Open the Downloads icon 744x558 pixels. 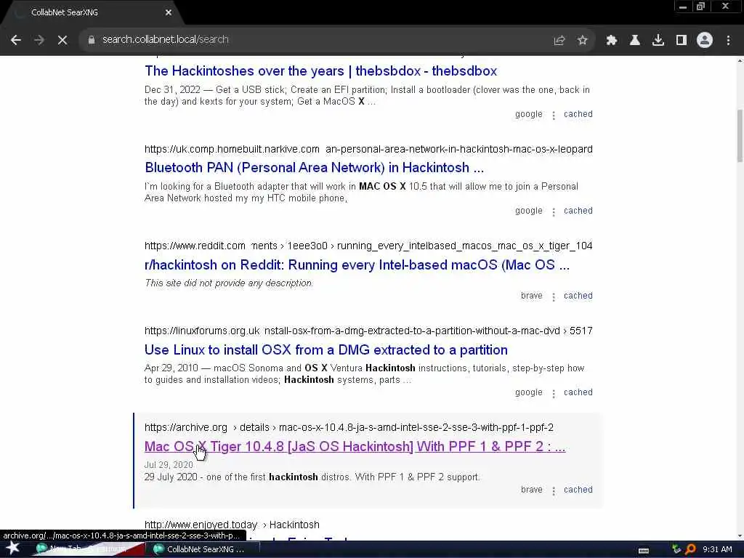point(658,41)
